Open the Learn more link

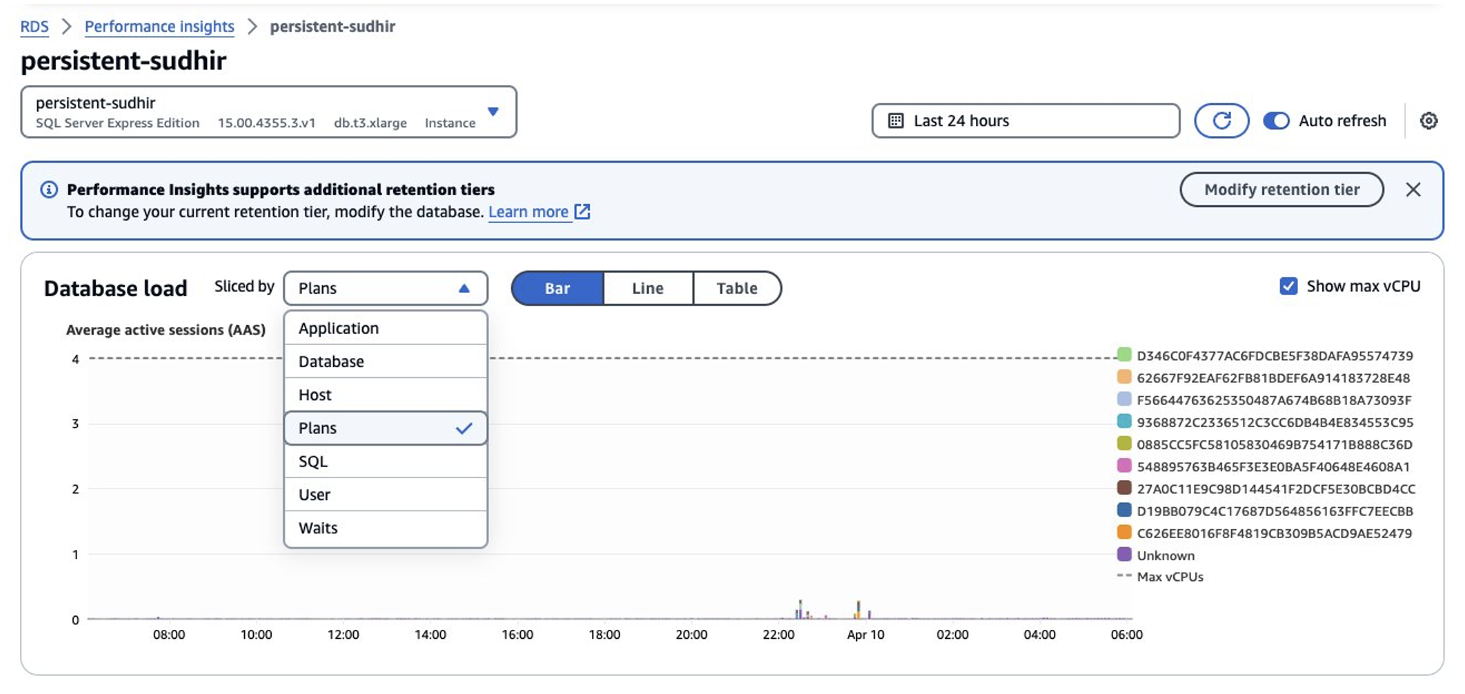click(x=528, y=212)
